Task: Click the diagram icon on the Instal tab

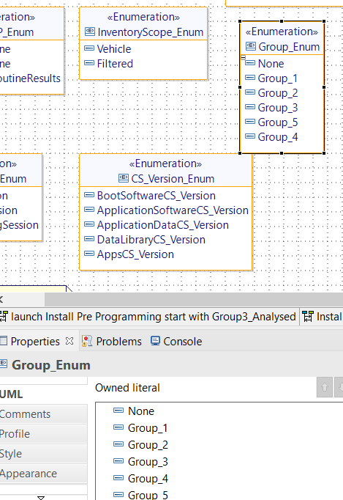Action: (x=308, y=316)
